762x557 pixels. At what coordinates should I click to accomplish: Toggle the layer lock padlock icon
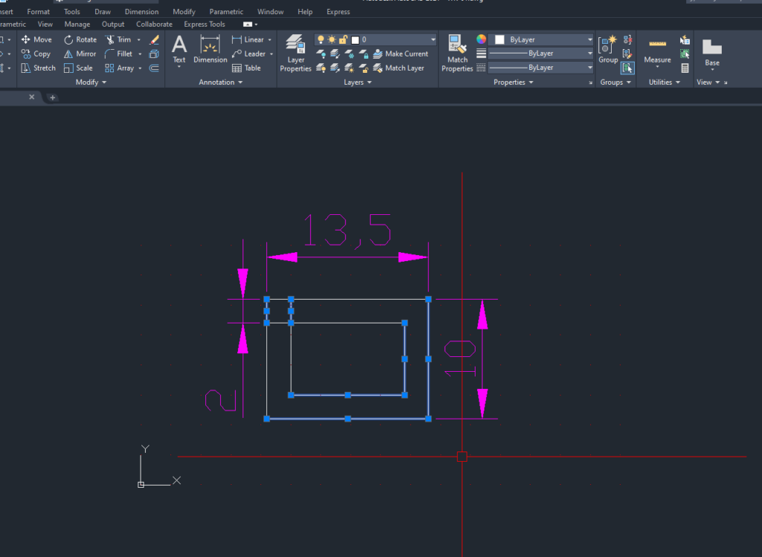[342, 39]
